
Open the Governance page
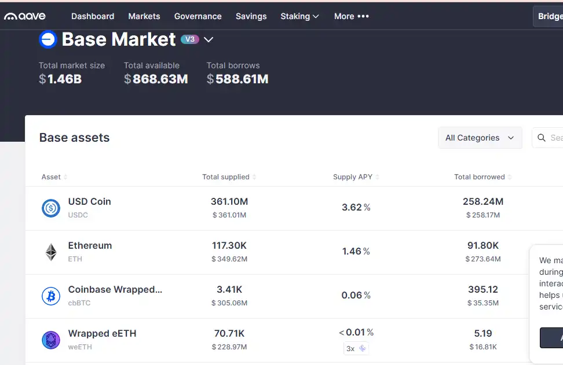(198, 16)
